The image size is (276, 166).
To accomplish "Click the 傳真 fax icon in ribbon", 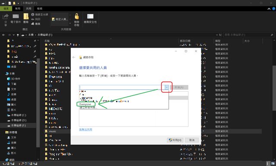I will [x=33, y=24].
